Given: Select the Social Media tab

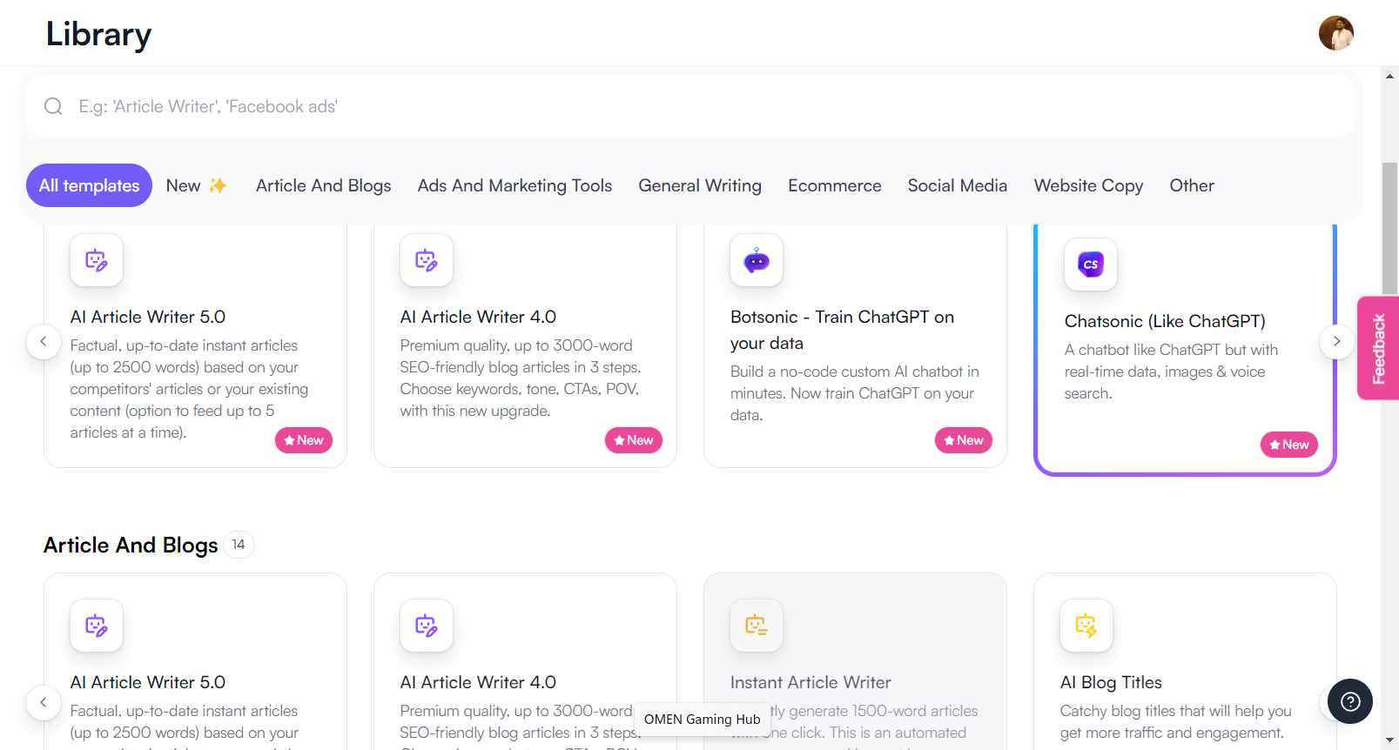Looking at the screenshot, I should click(x=957, y=185).
